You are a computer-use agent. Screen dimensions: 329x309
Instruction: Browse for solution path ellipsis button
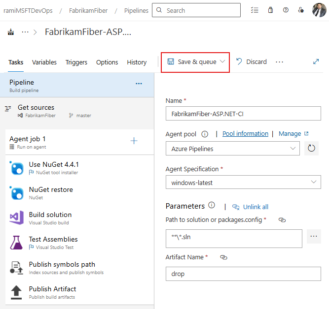[314, 236]
